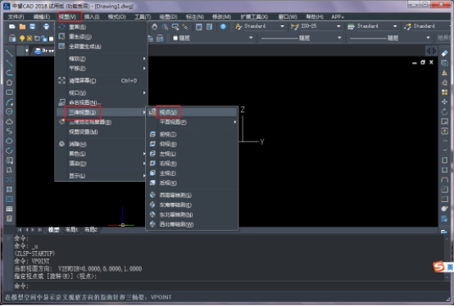Click the Move tool in modify toolbar
Viewport: 454px width, 306px height.
[444, 101]
